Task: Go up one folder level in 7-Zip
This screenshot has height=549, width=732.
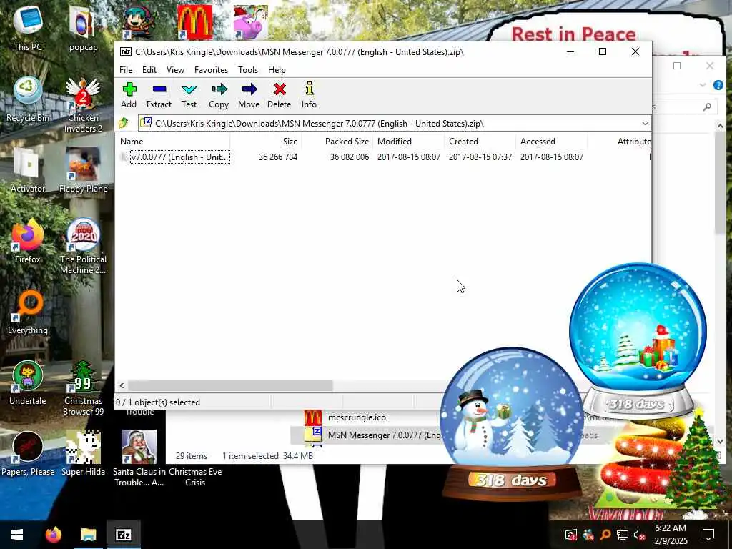Action: pyautogui.click(x=124, y=123)
